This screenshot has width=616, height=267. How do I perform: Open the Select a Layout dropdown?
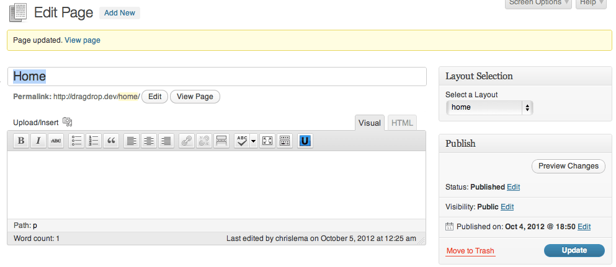coord(489,107)
